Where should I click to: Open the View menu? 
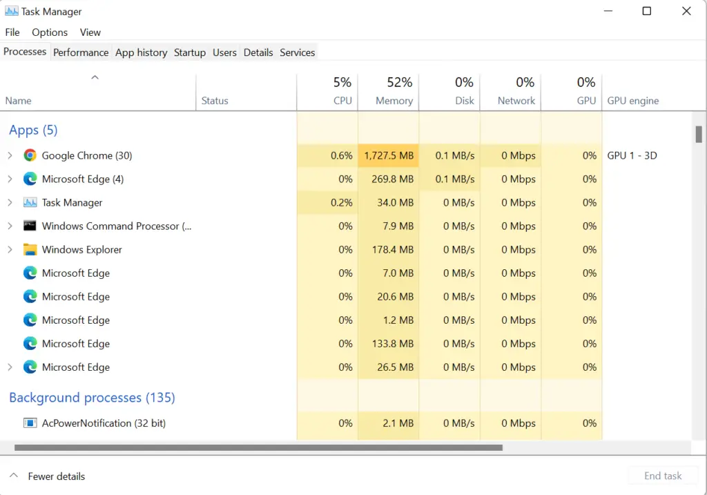(90, 32)
